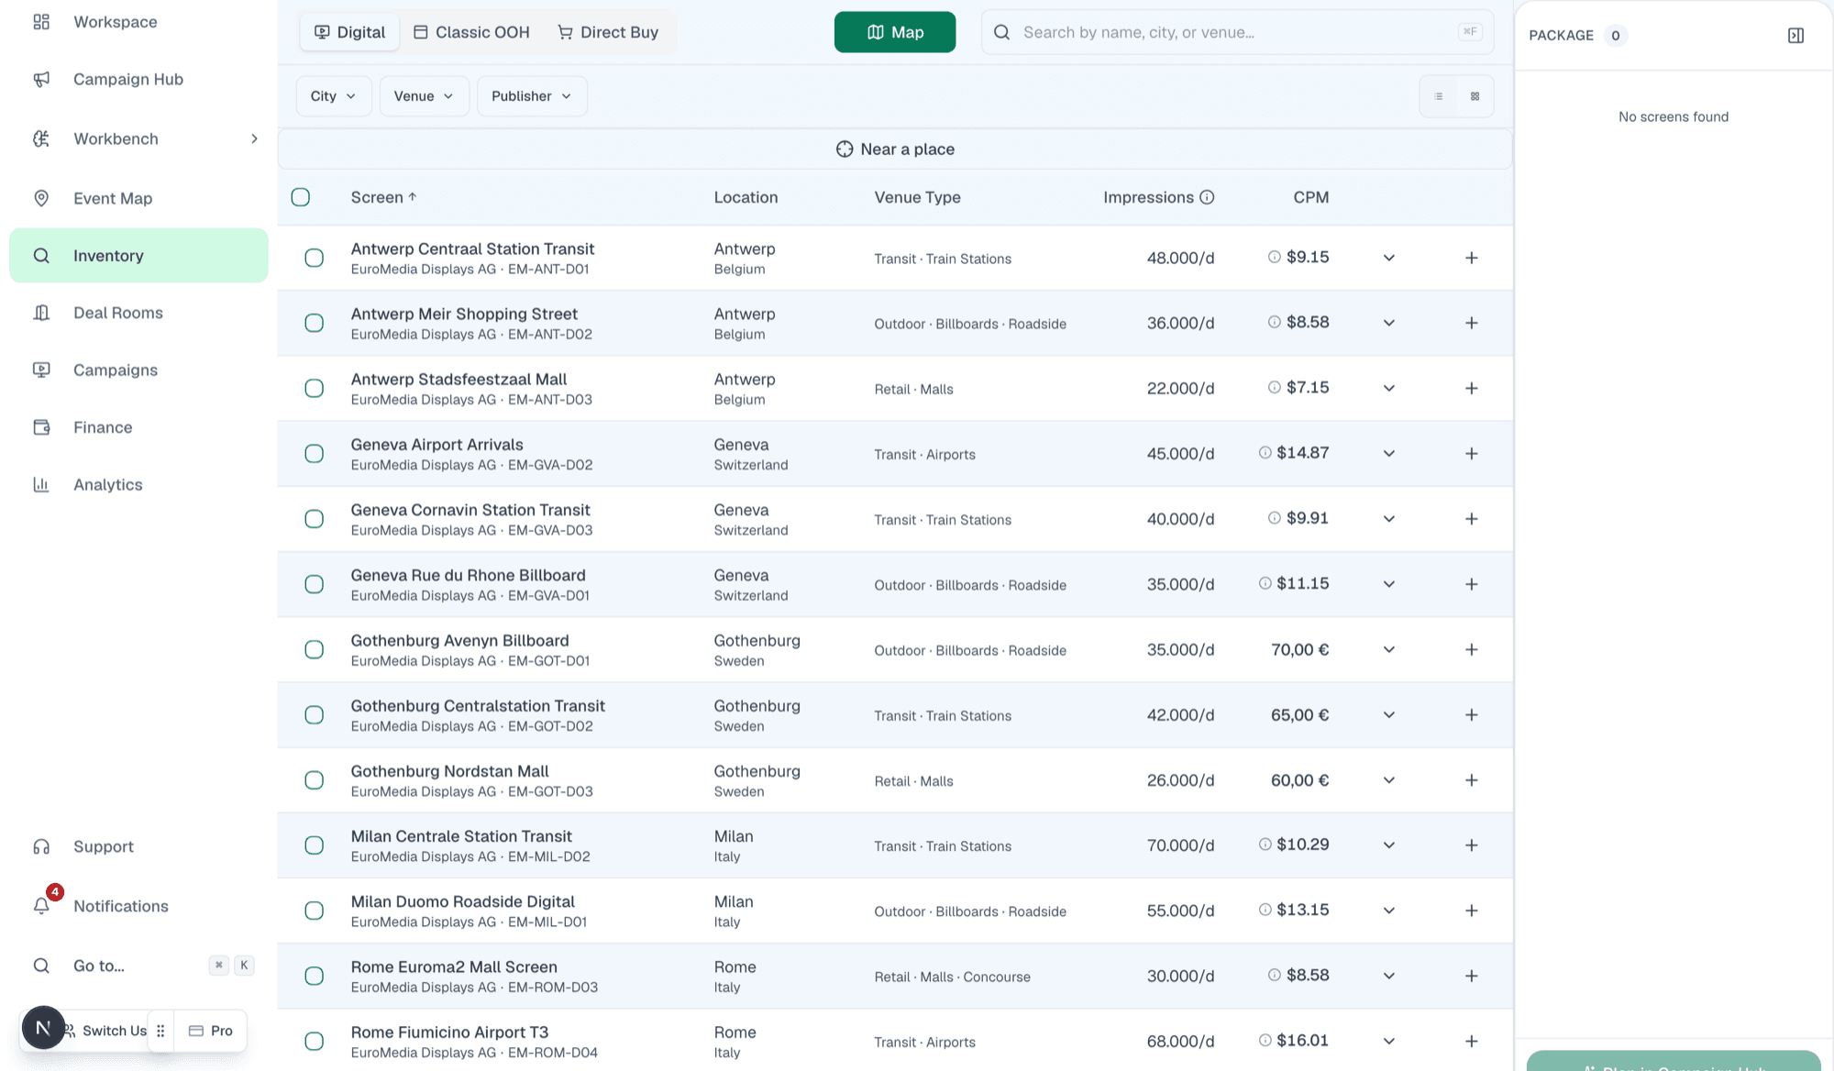Select Geneva Cornavin Station Transit checkbox
The height and width of the screenshot is (1071, 1834).
click(315, 519)
